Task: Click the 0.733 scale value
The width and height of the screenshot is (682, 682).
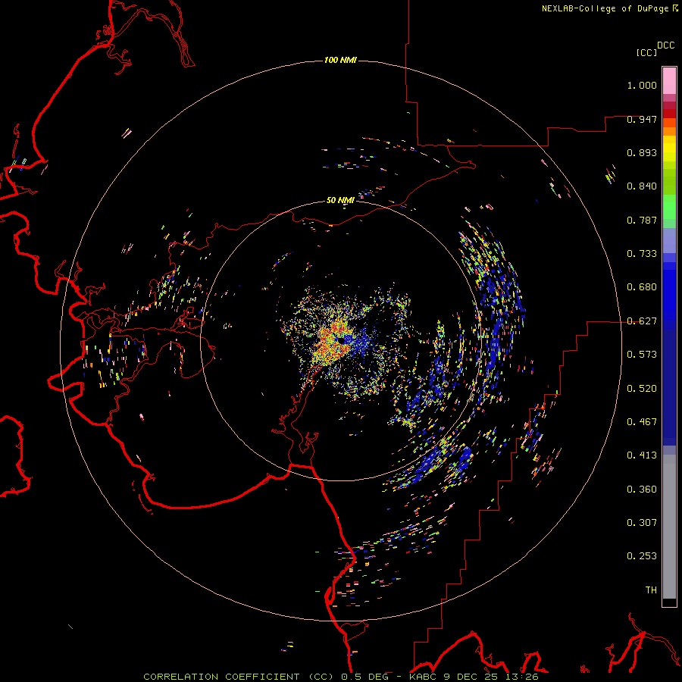Action: pos(642,254)
